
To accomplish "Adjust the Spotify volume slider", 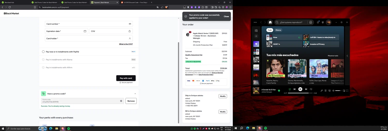I will [338, 91].
